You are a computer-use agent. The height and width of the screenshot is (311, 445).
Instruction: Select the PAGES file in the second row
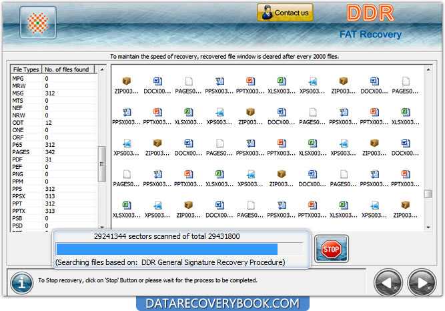click(x=312, y=116)
